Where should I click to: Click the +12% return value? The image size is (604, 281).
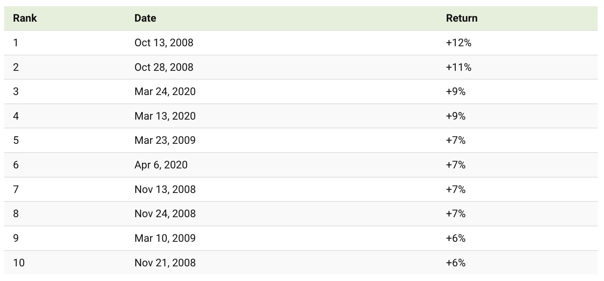(x=458, y=43)
